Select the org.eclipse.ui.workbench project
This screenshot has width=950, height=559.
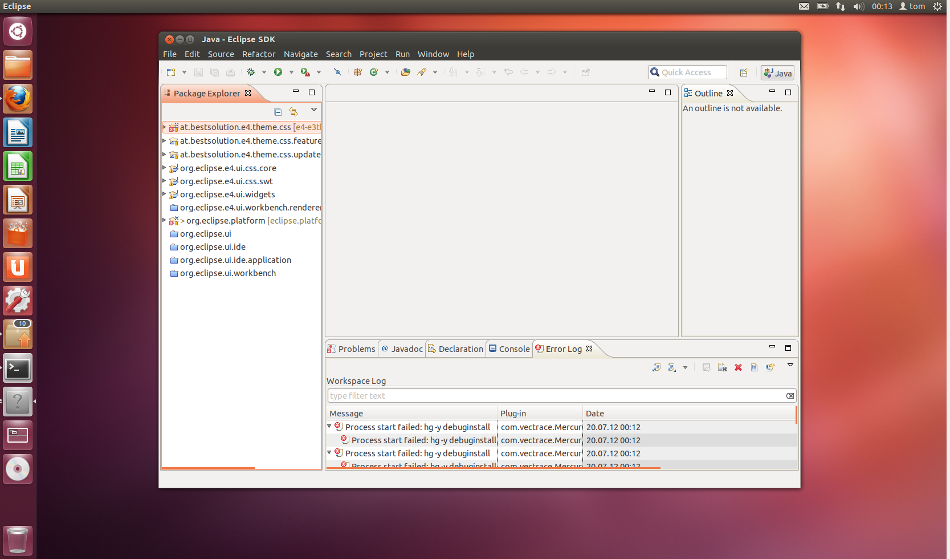coord(223,273)
